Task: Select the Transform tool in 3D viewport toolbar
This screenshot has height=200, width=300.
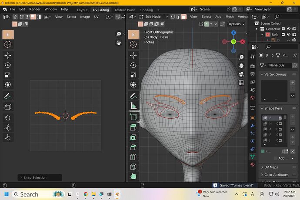Action: pyautogui.click(x=133, y=85)
